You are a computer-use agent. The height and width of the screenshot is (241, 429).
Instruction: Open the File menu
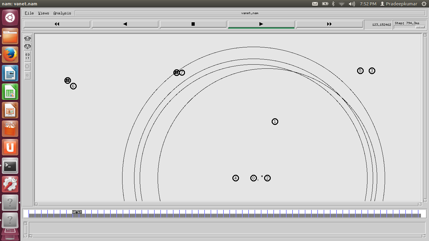tap(29, 13)
